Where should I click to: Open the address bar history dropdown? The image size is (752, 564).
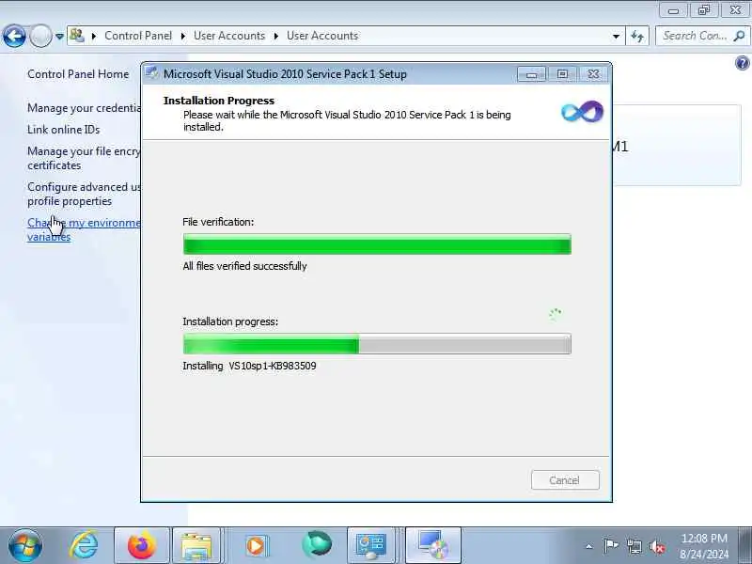(616, 36)
